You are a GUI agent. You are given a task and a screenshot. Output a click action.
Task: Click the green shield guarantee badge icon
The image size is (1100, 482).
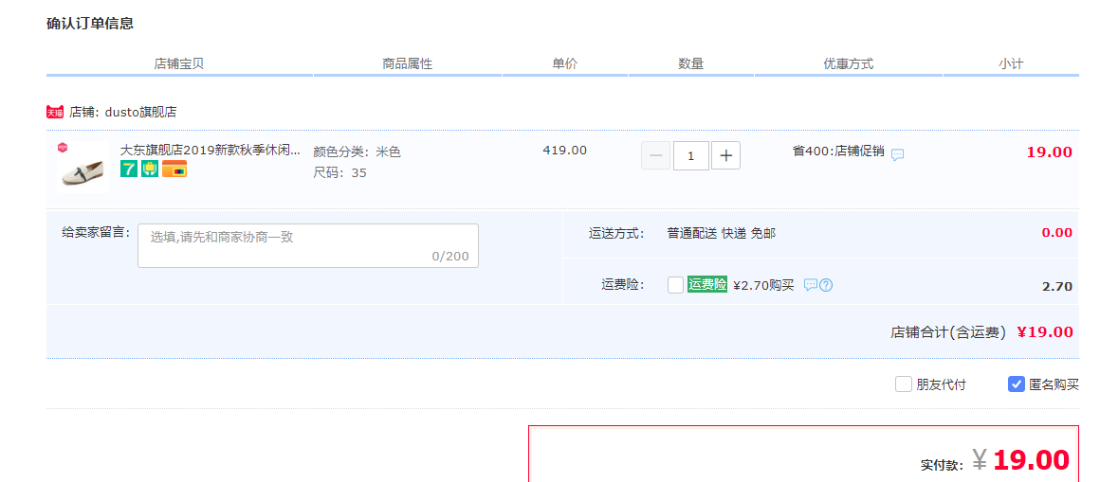[x=150, y=169]
